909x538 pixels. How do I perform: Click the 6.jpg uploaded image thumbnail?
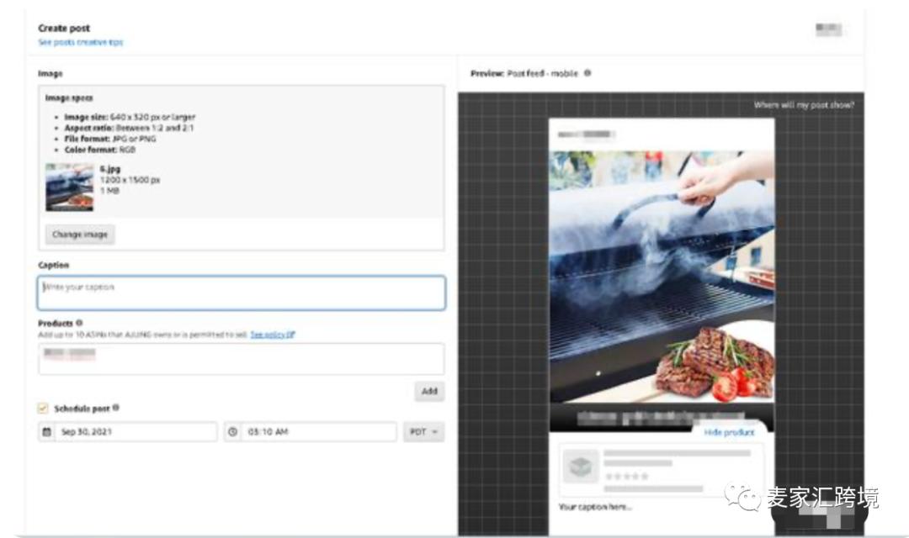[x=69, y=187]
